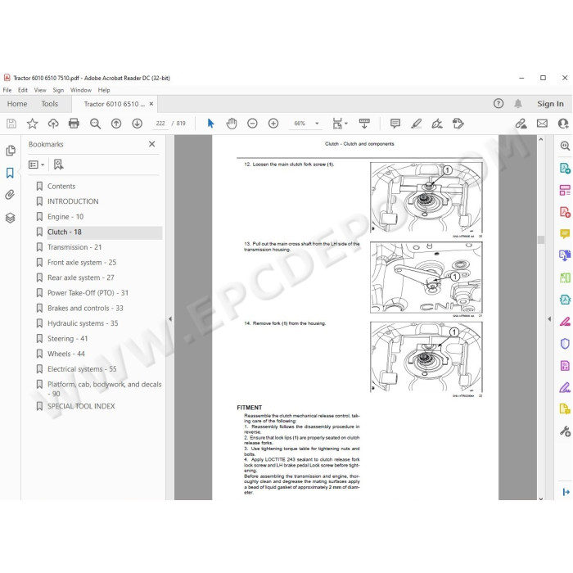
Task: Open bookmarks options list dropdown
Action: coord(36,165)
